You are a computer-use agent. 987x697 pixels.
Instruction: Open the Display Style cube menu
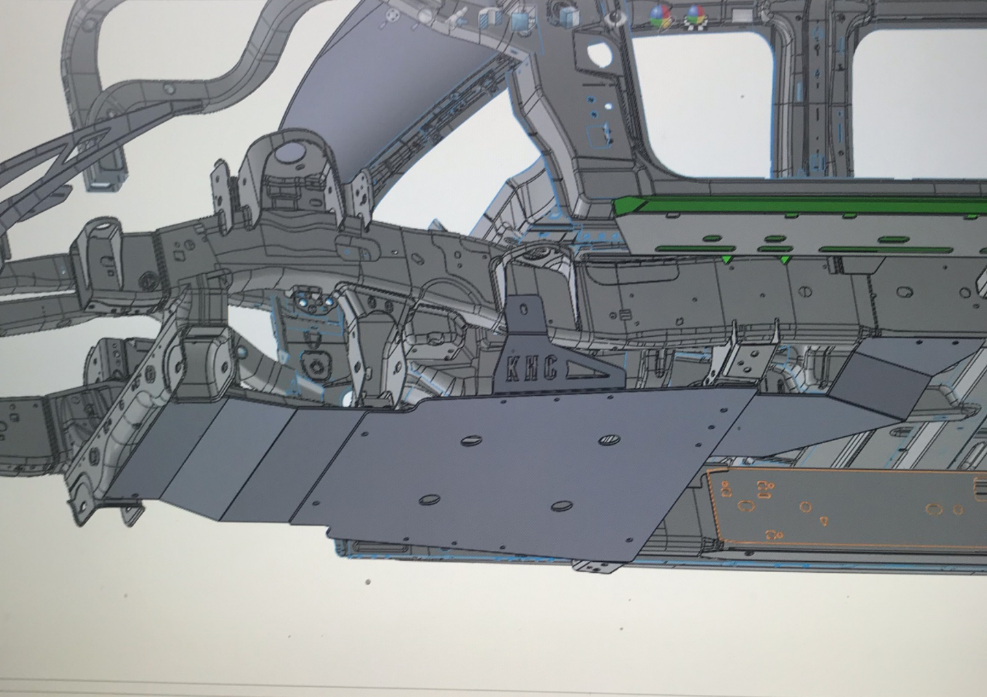(x=568, y=15)
